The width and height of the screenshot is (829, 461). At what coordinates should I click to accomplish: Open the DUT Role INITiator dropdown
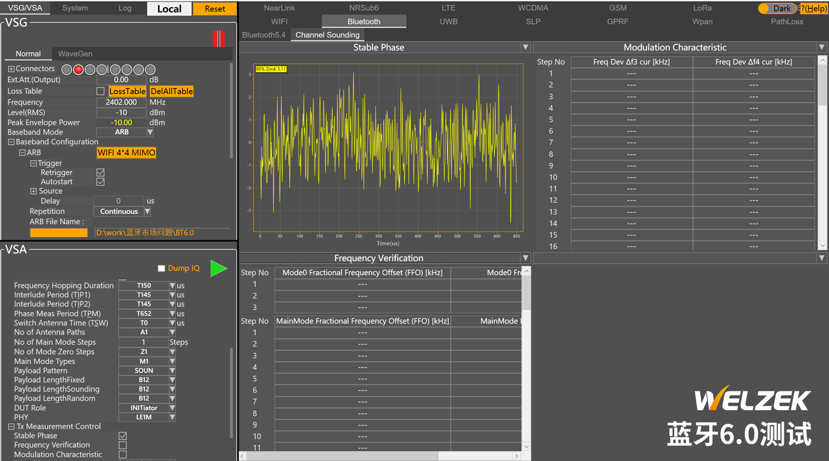[172, 408]
